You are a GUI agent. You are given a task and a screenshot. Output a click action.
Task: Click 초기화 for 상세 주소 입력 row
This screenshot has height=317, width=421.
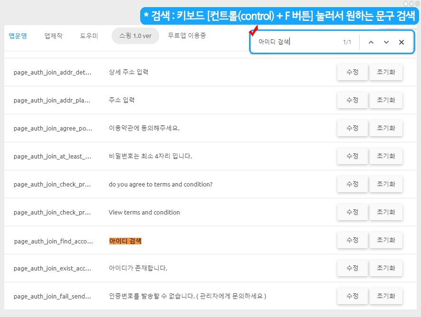coord(386,72)
